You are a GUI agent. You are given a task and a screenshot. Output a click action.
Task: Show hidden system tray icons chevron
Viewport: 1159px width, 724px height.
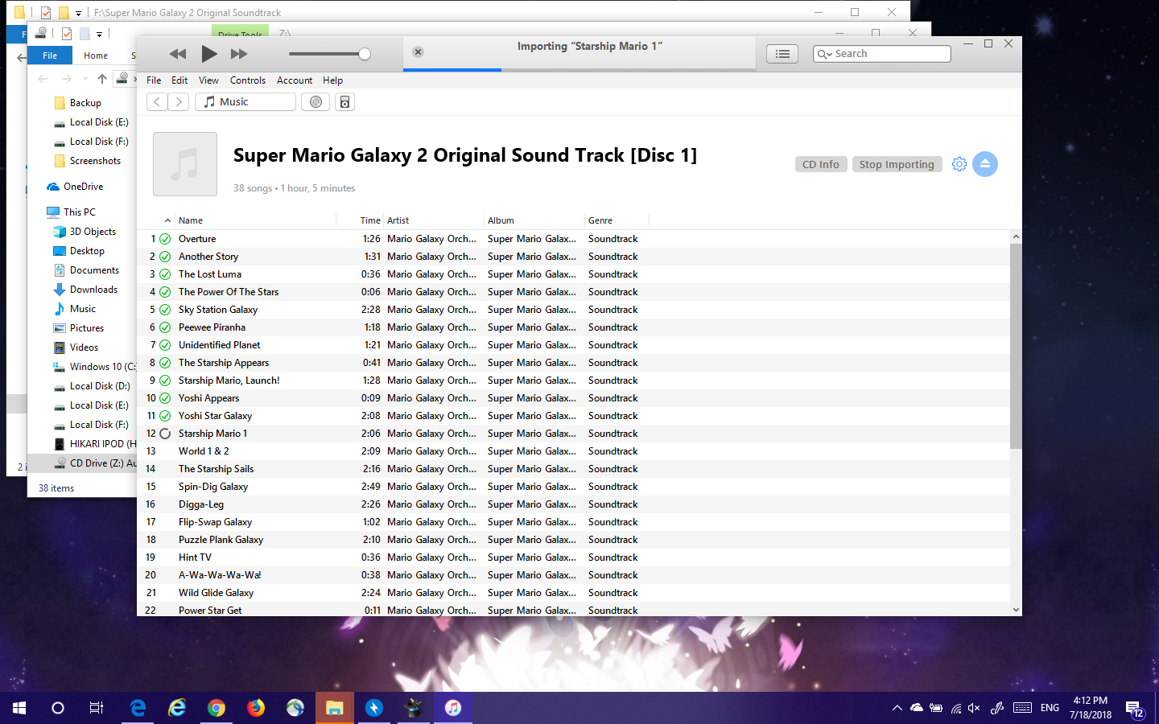point(897,708)
